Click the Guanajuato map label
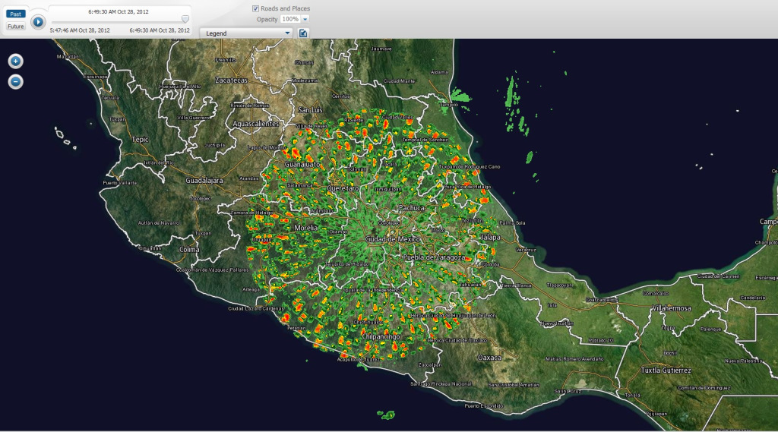The image size is (778, 432). point(302,164)
